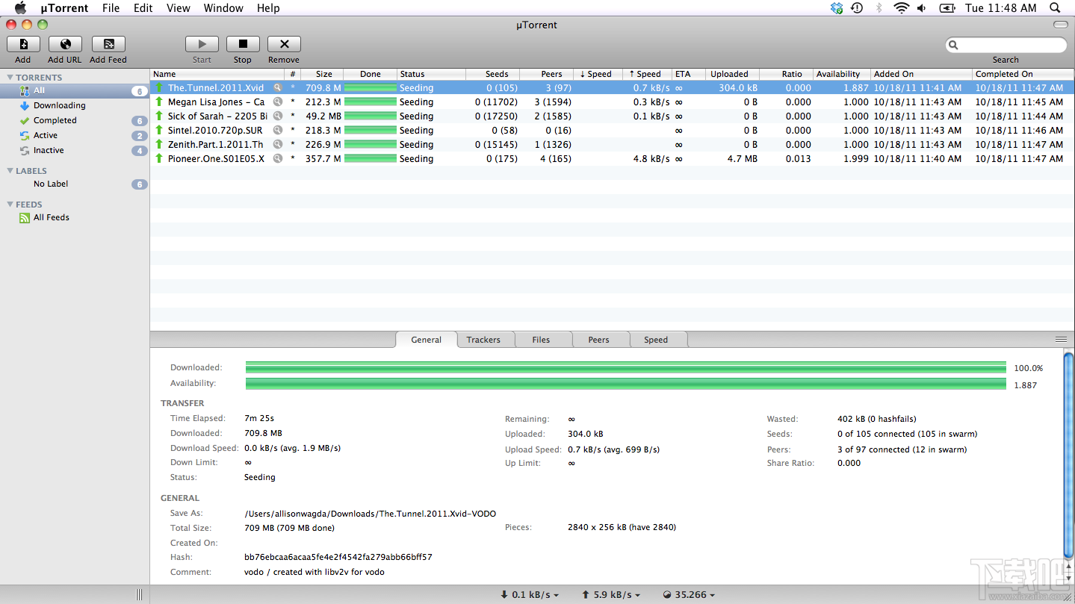
Task: Click the Done progress bar for Pioneer.One.S01E05
Action: pyautogui.click(x=371, y=158)
